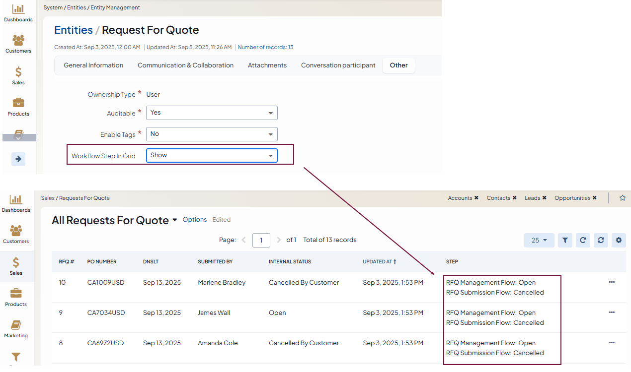Open row actions menu for RFQ 10
This screenshot has width=631, height=372.
click(612, 282)
